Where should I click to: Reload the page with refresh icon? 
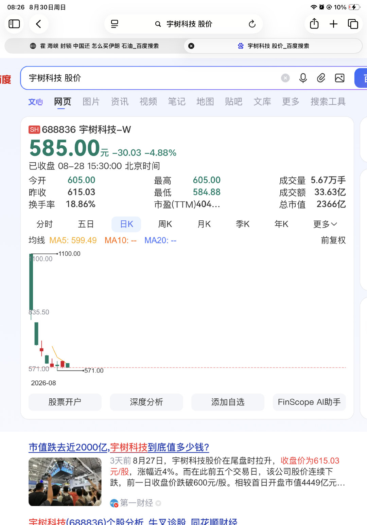(252, 24)
